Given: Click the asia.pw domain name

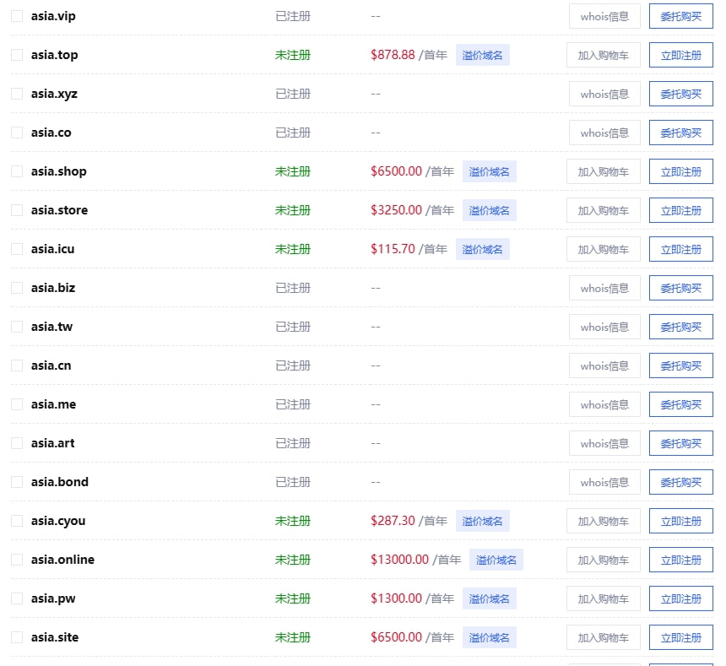Looking at the screenshot, I should [53, 598].
